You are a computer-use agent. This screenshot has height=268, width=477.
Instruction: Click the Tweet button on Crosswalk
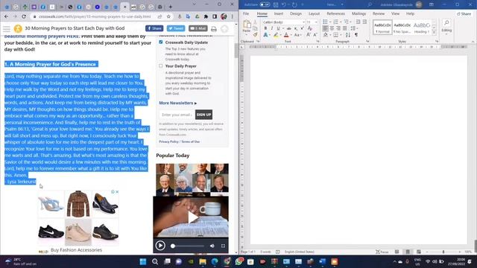(176, 28)
